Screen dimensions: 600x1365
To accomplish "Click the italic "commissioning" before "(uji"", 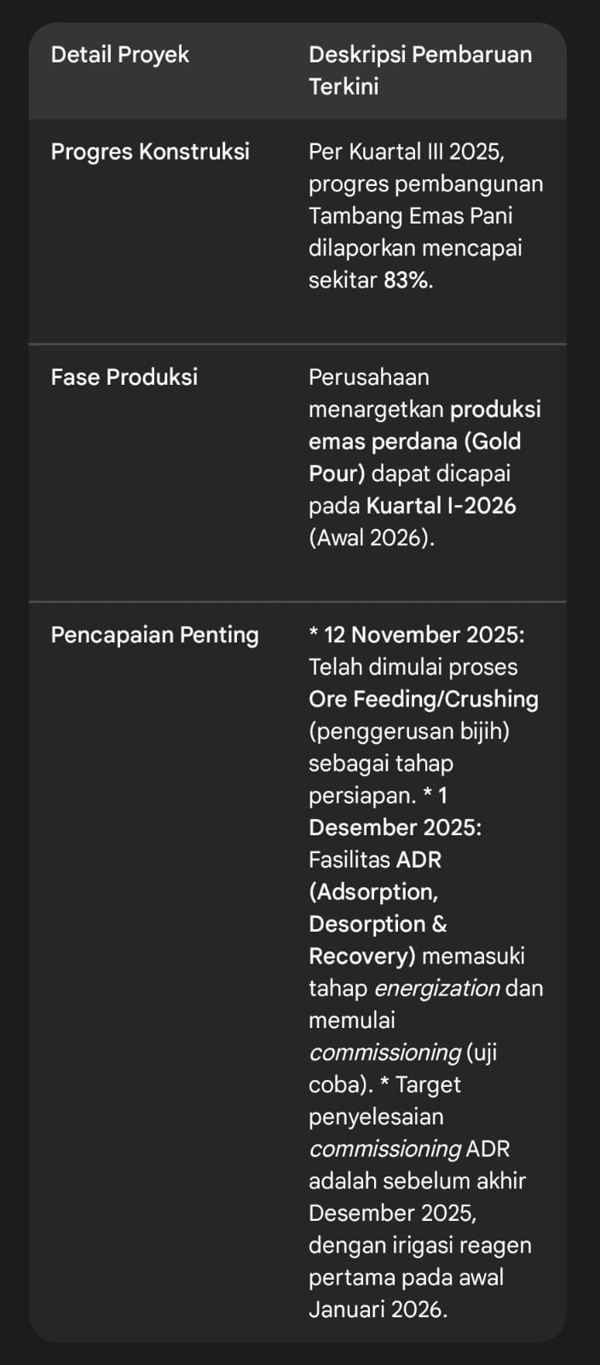I will pos(385,1053).
